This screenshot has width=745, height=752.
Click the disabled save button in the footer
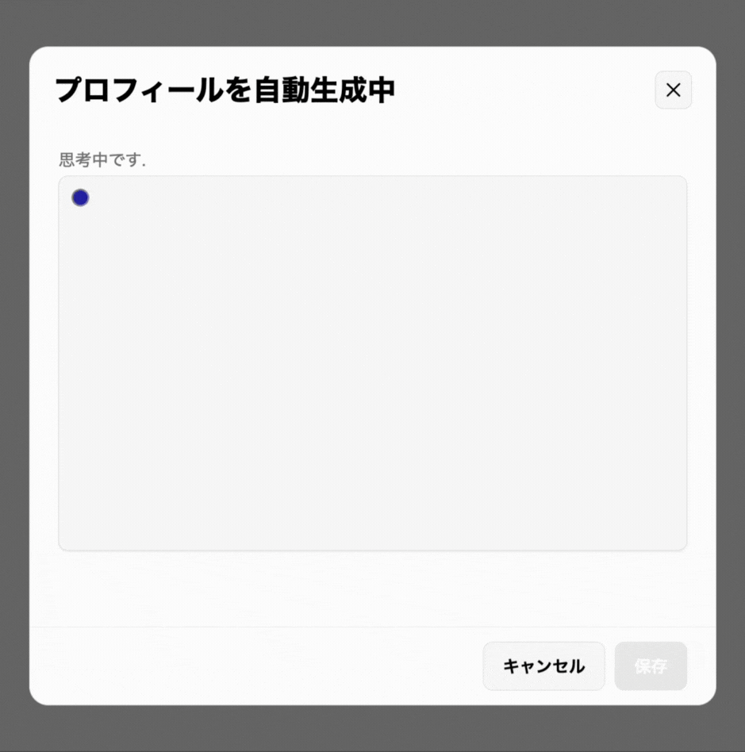[x=651, y=666]
